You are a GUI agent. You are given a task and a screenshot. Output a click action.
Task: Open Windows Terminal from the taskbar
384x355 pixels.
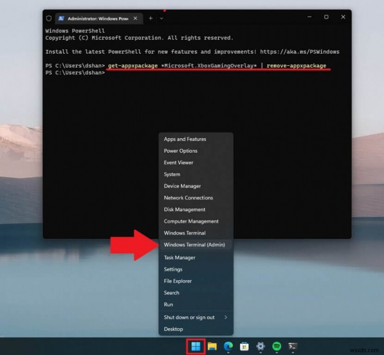coord(292,346)
